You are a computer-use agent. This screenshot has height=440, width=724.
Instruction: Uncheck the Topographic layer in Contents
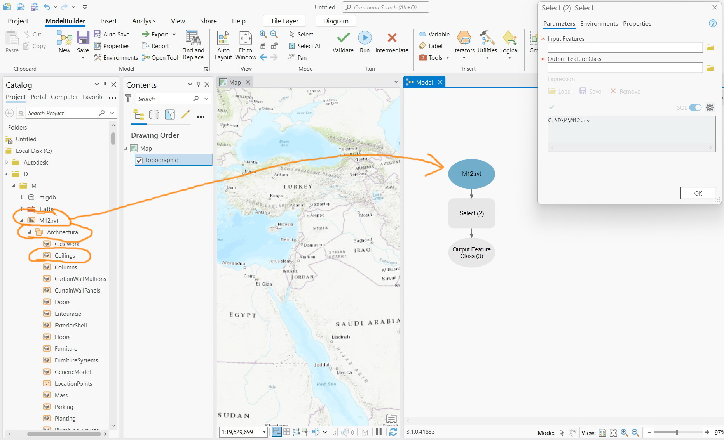click(140, 160)
